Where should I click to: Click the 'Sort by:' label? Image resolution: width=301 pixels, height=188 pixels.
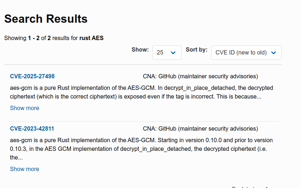[197, 49]
